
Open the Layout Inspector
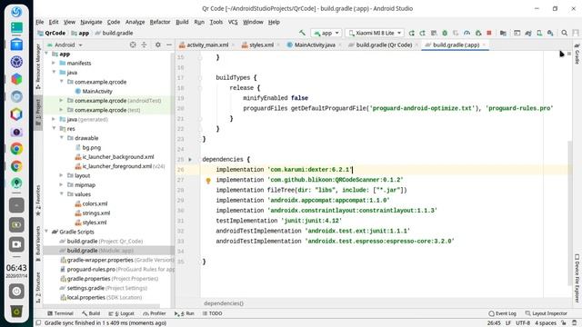(547, 313)
